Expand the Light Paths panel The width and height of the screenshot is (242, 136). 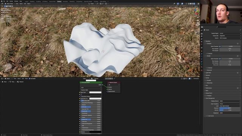click(208, 73)
